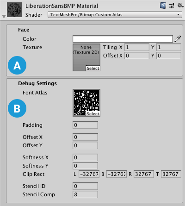Viewport: 185px width, 206px height.
Task: Edit the Face Texture Offset X field
Action: (137, 56)
